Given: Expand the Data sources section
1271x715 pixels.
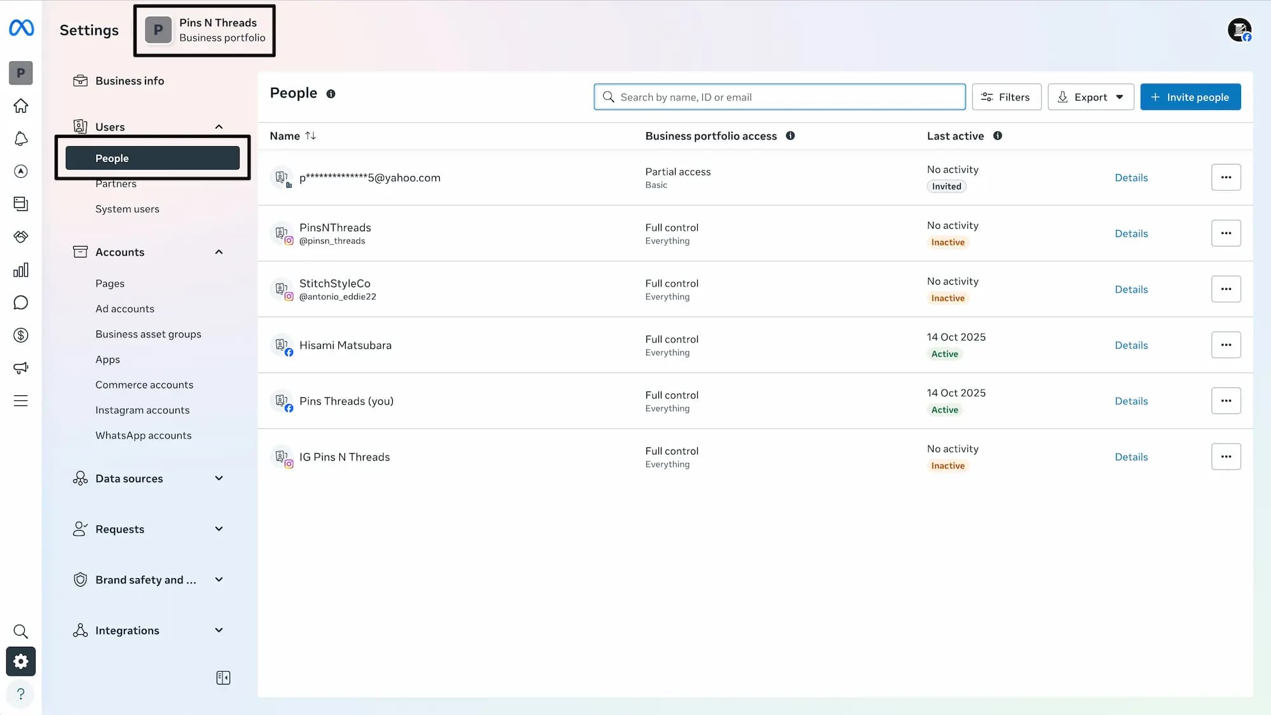Looking at the screenshot, I should [219, 479].
